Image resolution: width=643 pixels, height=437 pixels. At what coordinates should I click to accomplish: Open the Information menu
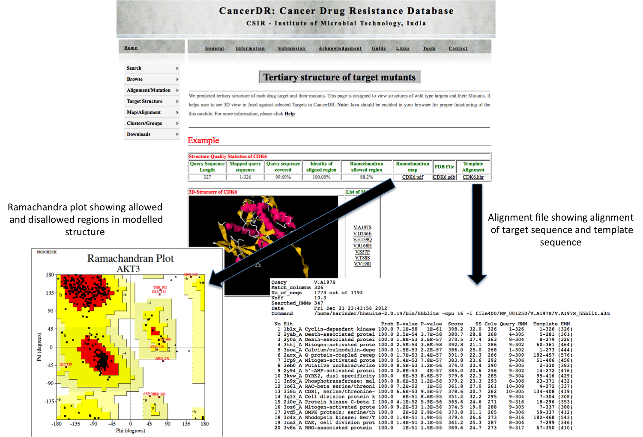[250, 48]
